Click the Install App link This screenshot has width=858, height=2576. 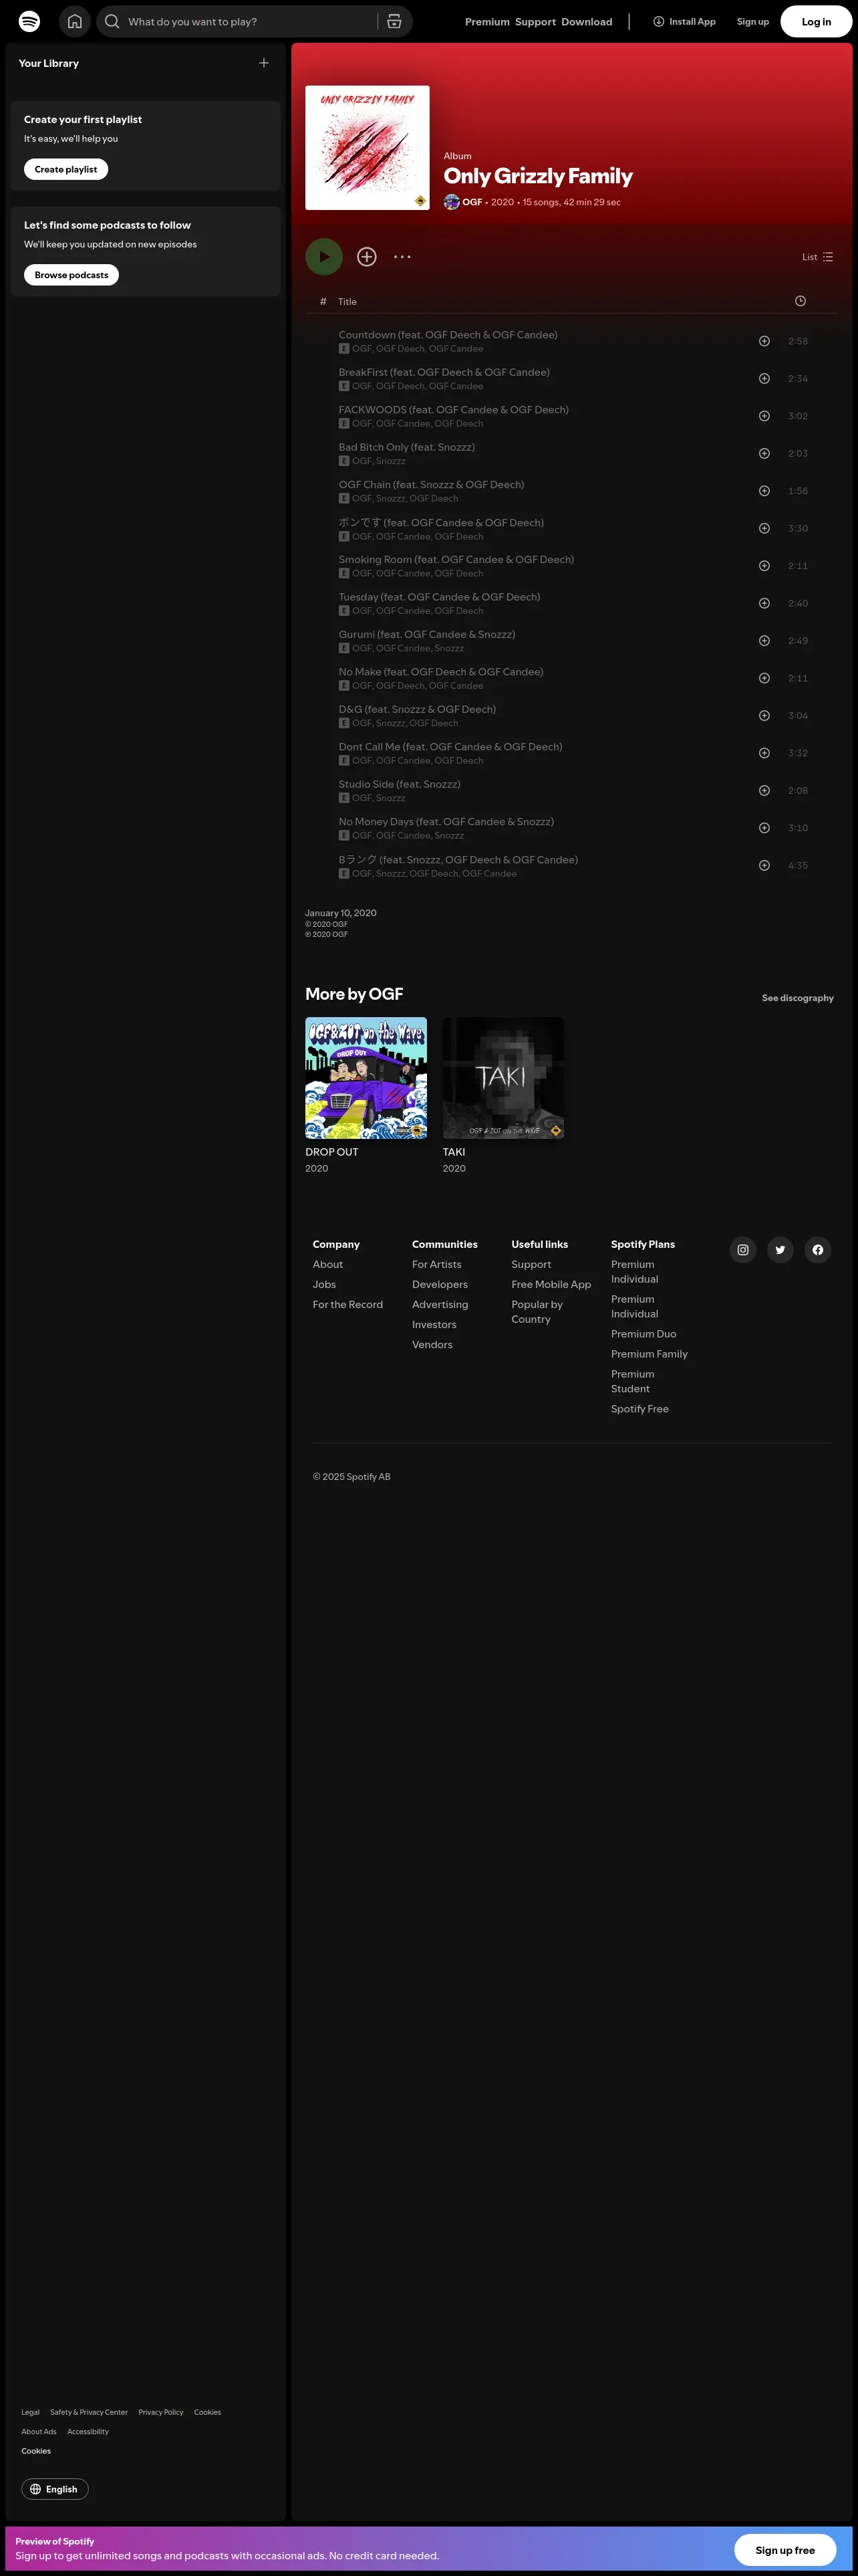[684, 22]
